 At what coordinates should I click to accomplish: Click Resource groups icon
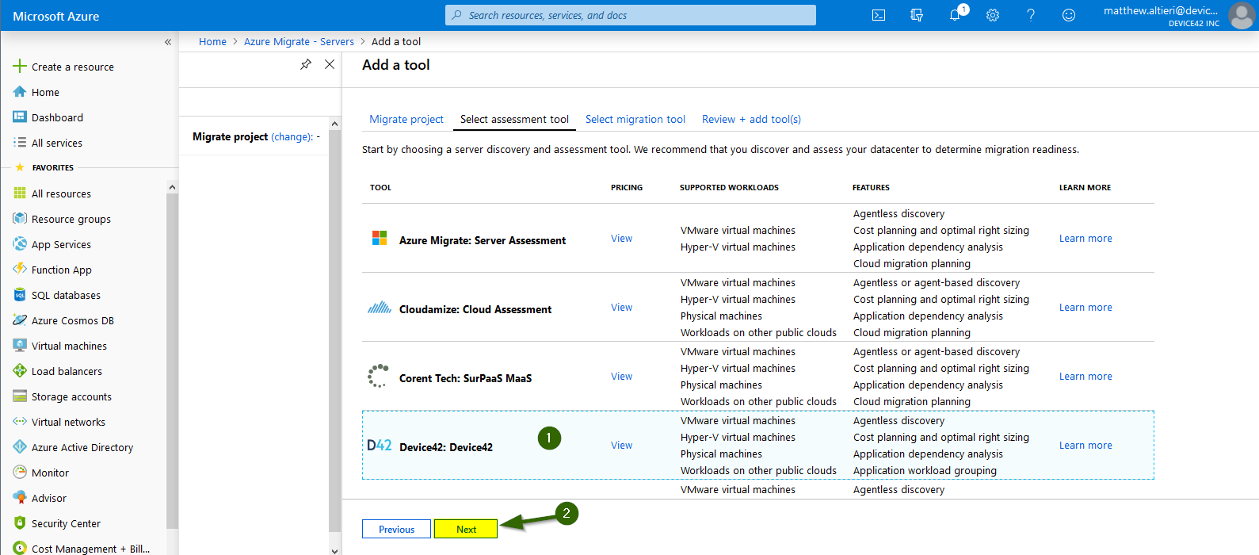pyautogui.click(x=20, y=219)
